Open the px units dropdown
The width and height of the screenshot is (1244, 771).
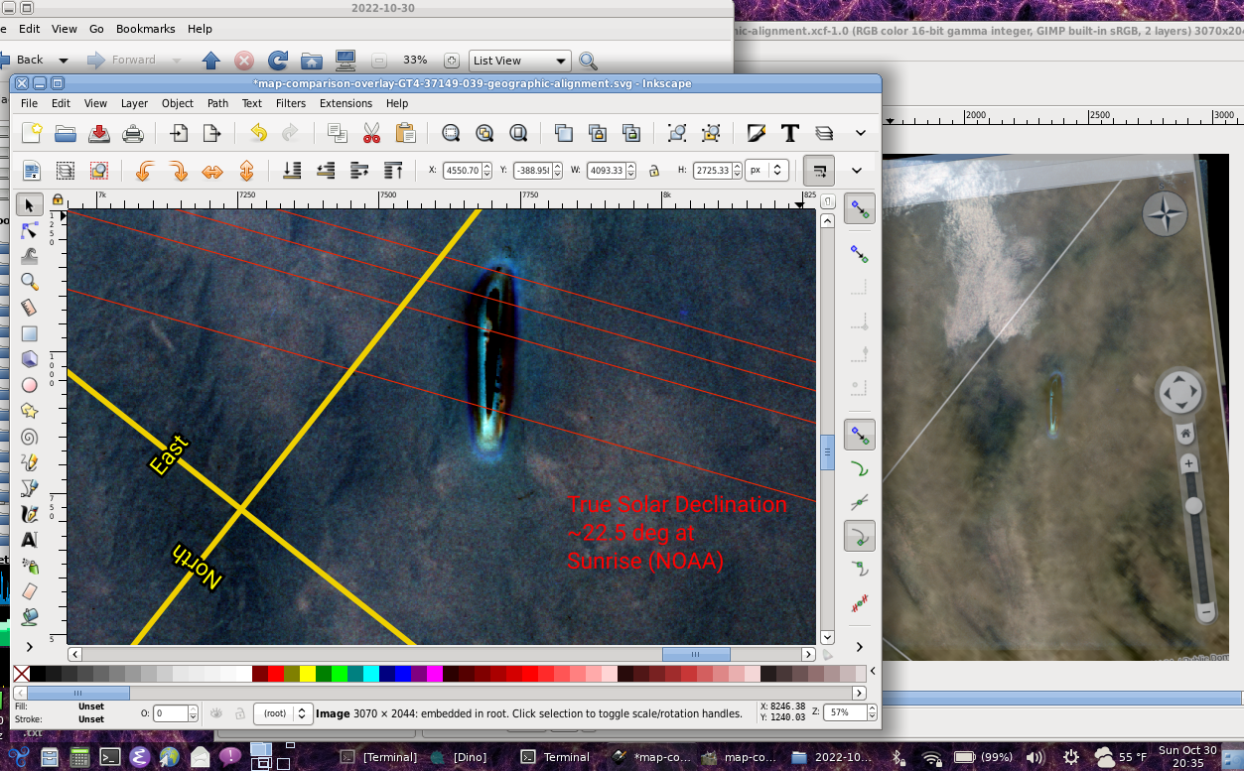767,171
